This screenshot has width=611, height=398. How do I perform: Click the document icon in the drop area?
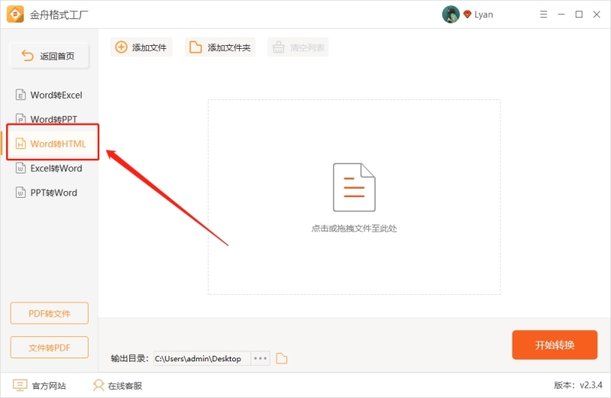point(354,187)
